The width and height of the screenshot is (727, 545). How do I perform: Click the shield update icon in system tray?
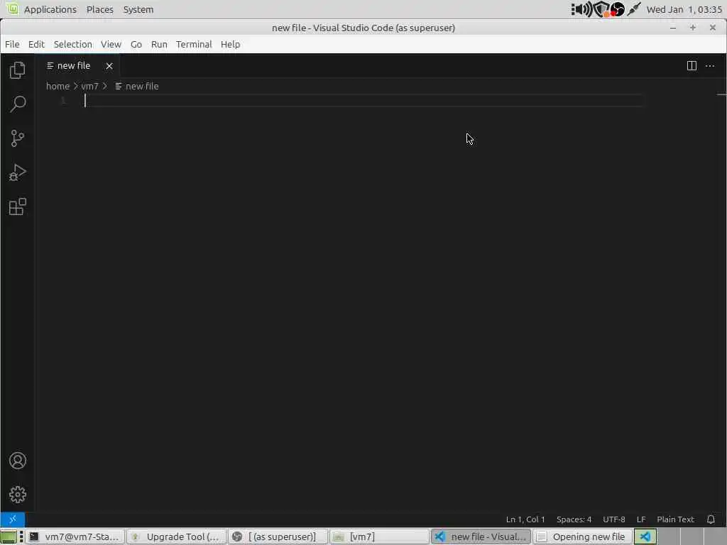pos(601,9)
